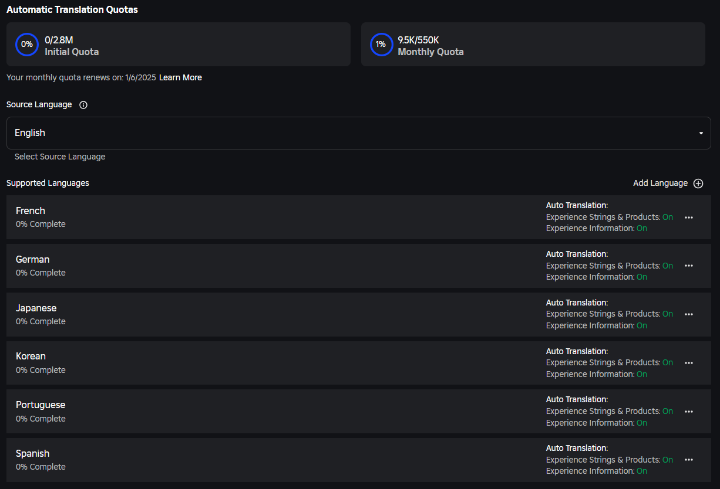Open the Korean three-dot options menu
720x489 pixels.
click(x=689, y=363)
